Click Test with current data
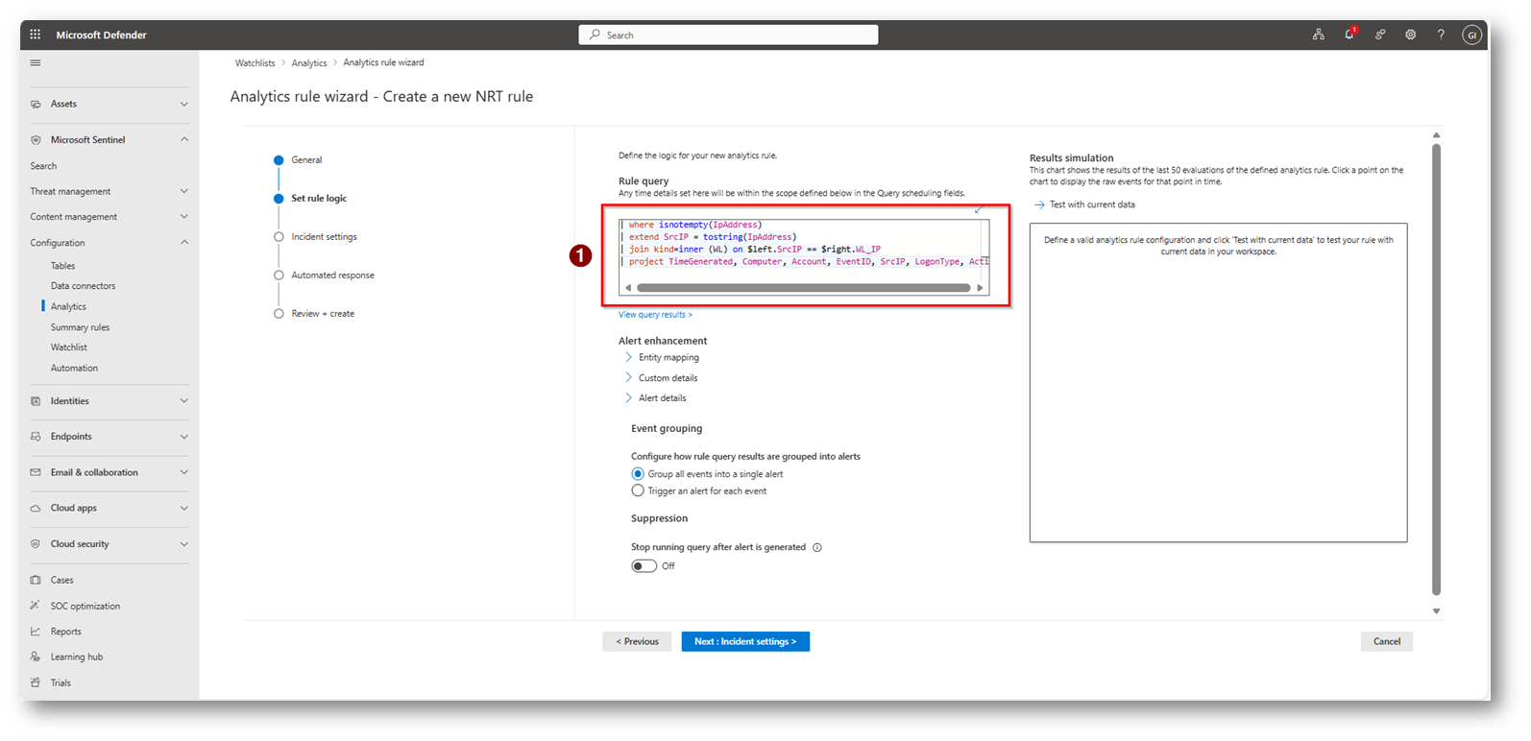 point(1091,204)
